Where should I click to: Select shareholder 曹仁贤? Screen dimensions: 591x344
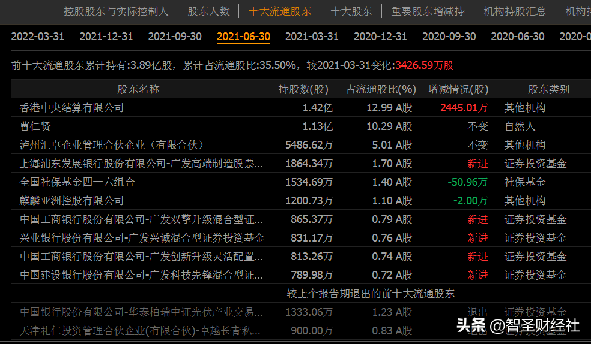click(35, 126)
